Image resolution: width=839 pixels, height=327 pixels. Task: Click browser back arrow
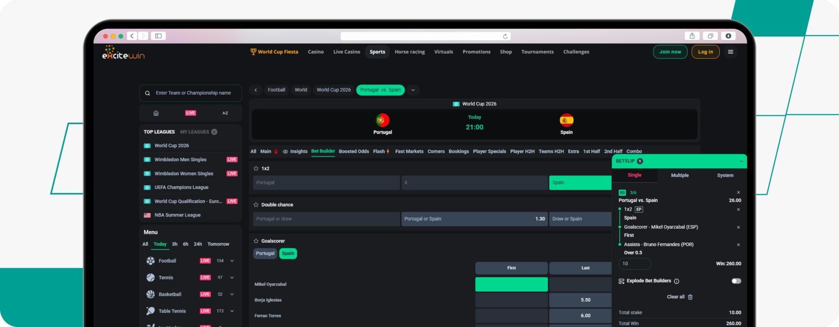coord(132,36)
